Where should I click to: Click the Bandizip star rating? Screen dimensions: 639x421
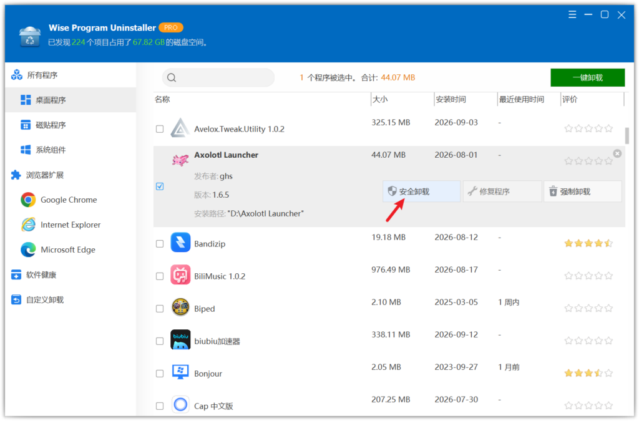coord(588,243)
